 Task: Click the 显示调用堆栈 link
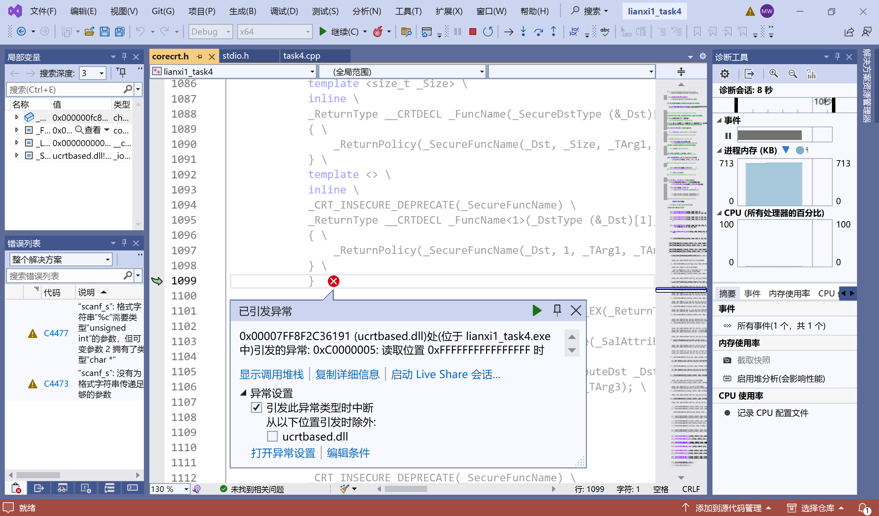[271, 374]
